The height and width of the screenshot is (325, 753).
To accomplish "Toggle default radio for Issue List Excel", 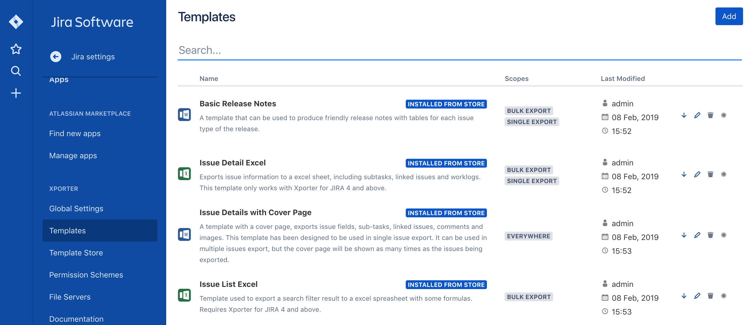I will tap(723, 296).
